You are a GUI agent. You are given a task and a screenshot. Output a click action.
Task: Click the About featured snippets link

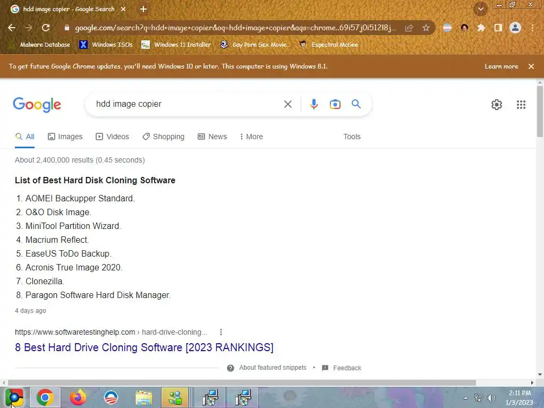273,368
